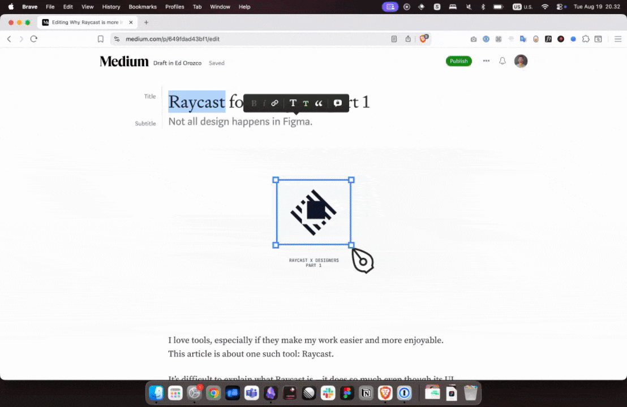Image resolution: width=627 pixels, height=407 pixels.
Task: Apply blockquote formatting to selection
Action: pyautogui.click(x=319, y=103)
